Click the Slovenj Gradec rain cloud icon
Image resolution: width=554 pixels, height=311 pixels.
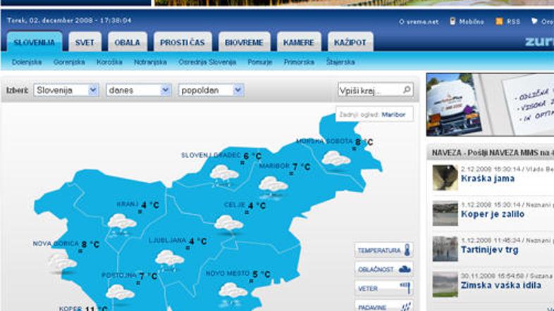[x=224, y=175]
